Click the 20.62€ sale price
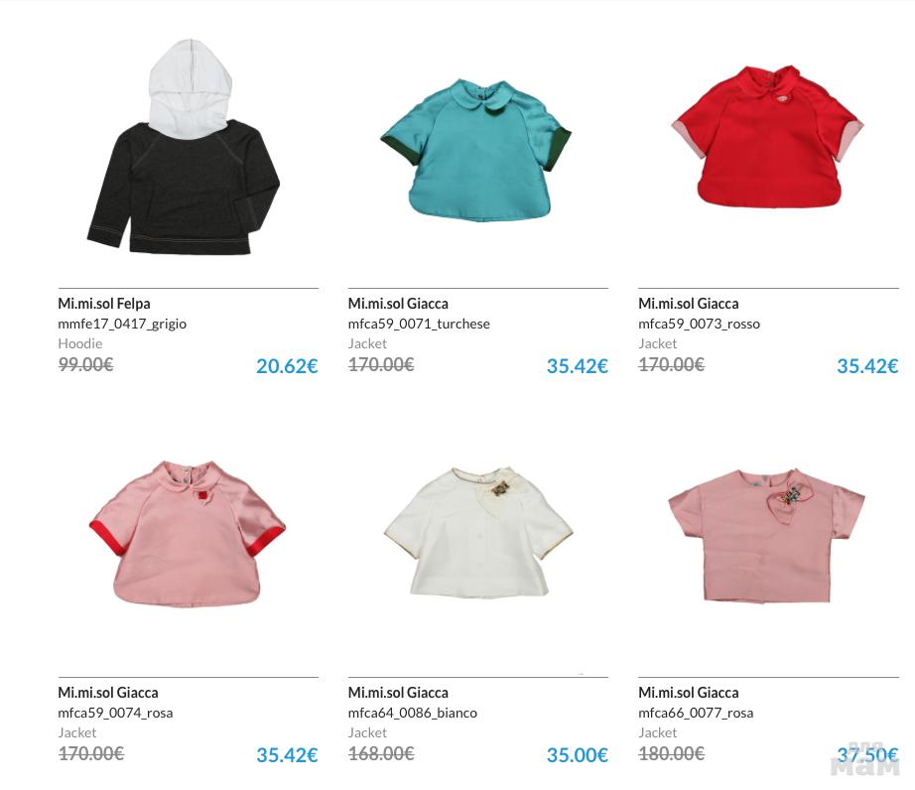 point(287,366)
